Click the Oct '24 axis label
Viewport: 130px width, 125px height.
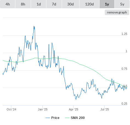[11, 109]
